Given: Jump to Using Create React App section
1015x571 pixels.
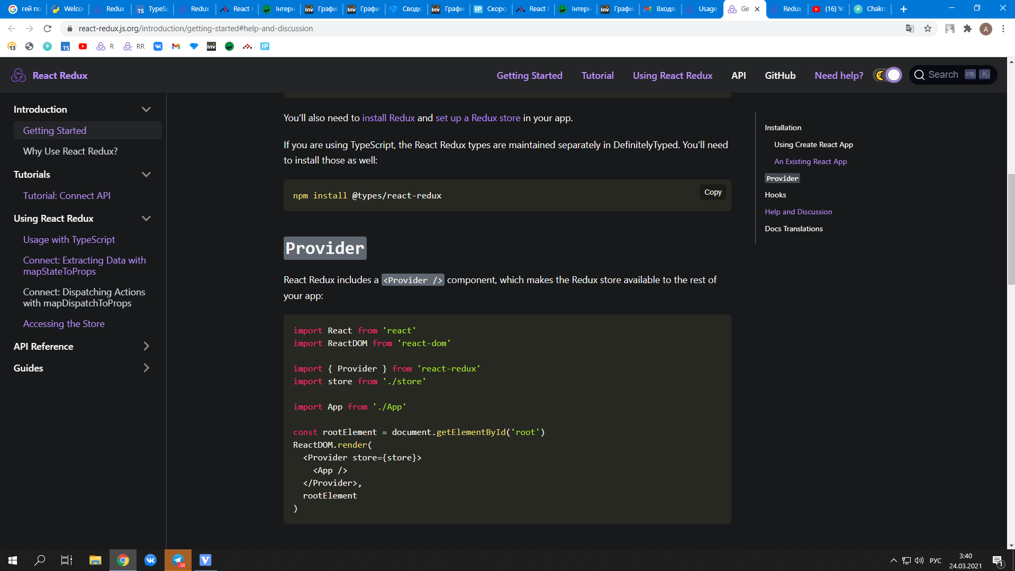Looking at the screenshot, I should coord(813,144).
